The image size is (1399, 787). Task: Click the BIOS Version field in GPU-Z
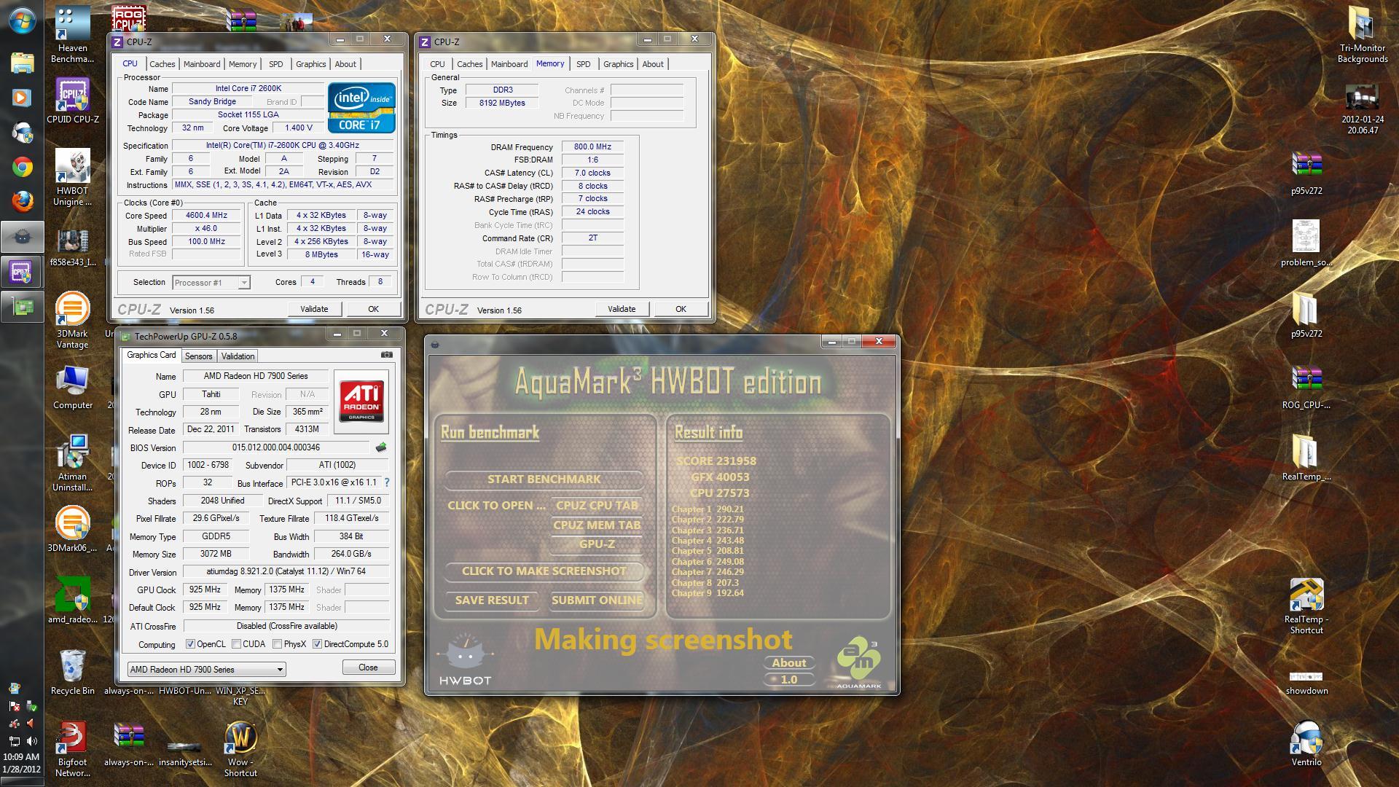click(276, 447)
